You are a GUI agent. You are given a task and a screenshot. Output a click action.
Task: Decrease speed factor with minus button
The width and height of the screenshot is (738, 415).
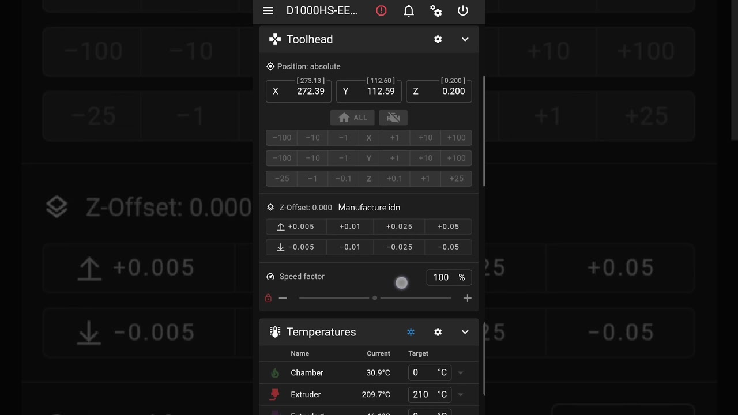pos(283,298)
